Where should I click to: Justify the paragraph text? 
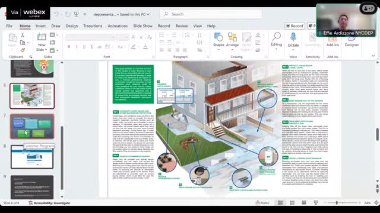point(185,50)
